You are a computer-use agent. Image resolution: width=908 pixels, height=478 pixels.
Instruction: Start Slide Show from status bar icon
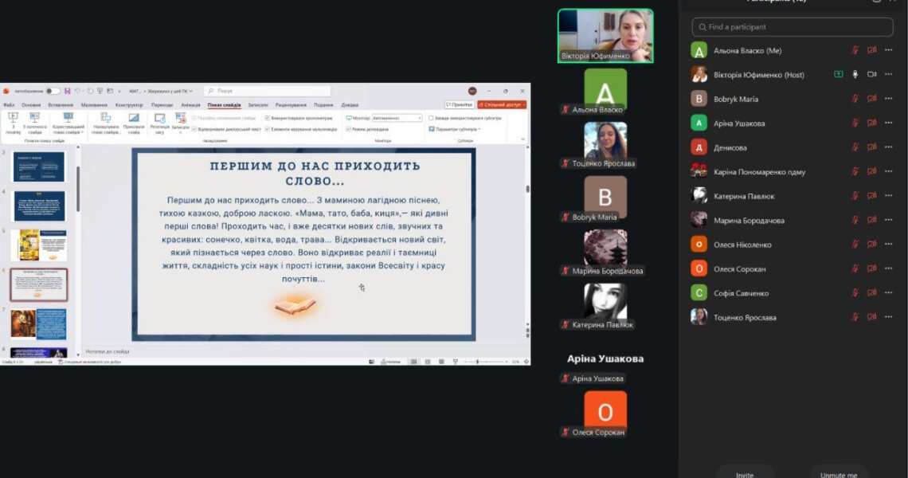[x=455, y=362]
